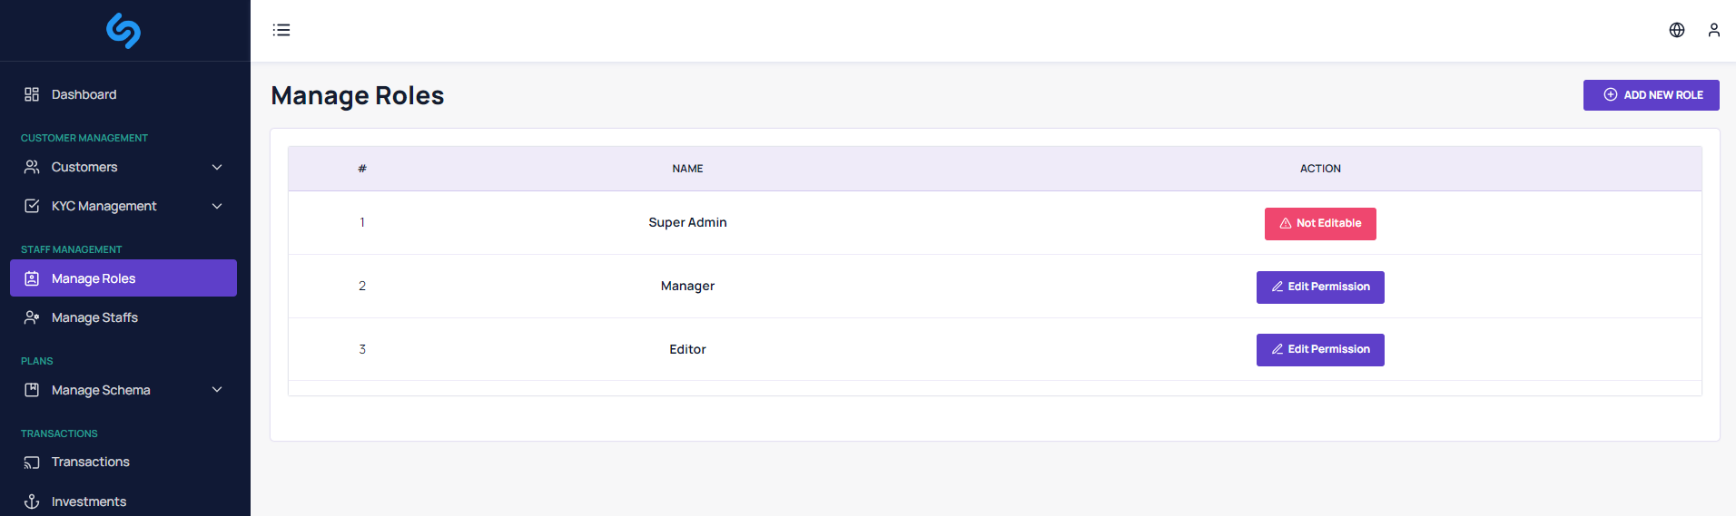
Task: Click the Not Editable badge for Super Admin
Action: coord(1319,223)
